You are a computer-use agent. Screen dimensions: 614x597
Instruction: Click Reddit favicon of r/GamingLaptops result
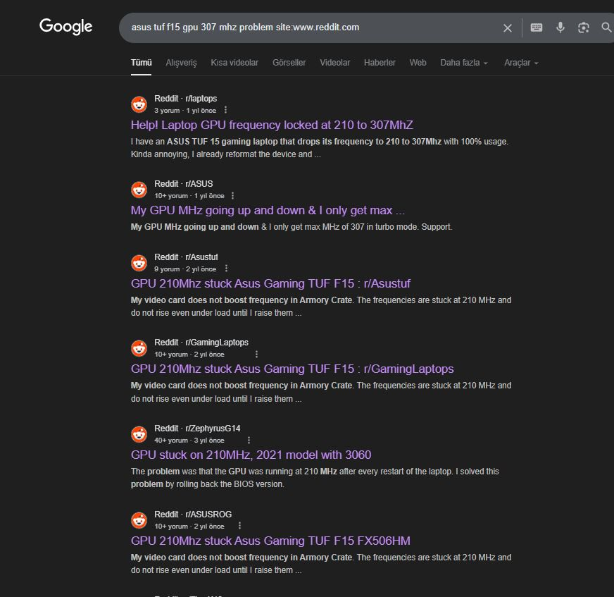pyautogui.click(x=139, y=348)
